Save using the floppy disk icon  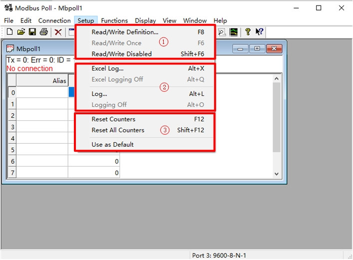click(x=32, y=32)
